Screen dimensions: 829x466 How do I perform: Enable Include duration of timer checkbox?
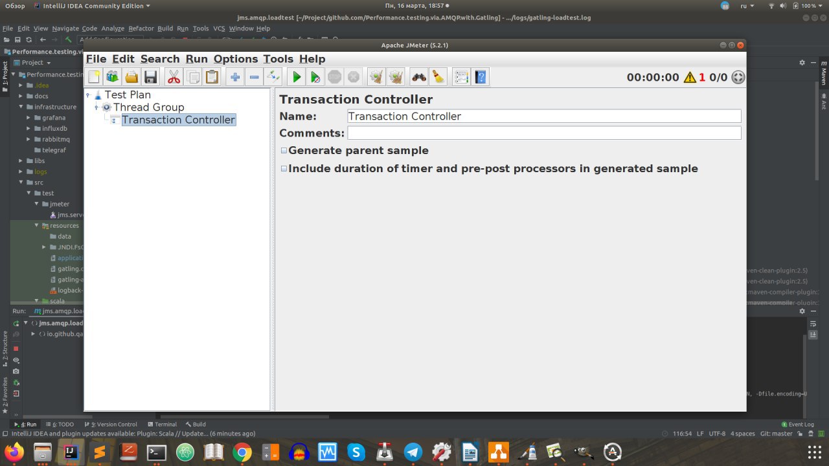pos(284,168)
